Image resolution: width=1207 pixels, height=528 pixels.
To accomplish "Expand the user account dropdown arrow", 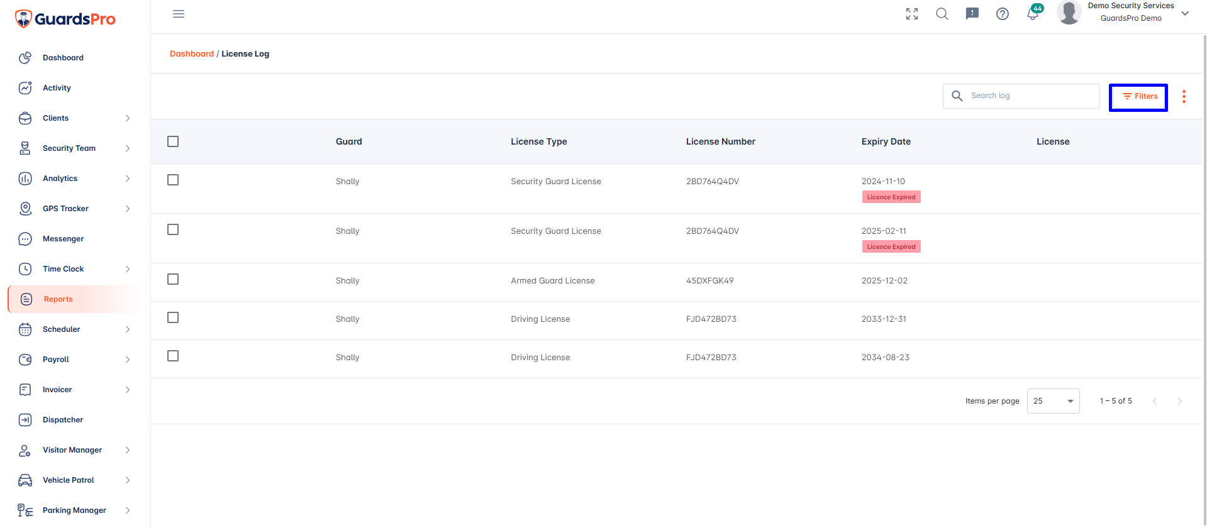I will (x=1185, y=13).
